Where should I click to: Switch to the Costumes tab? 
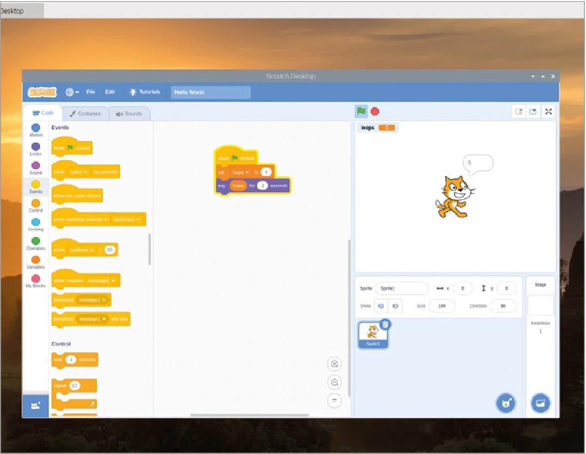pos(85,113)
